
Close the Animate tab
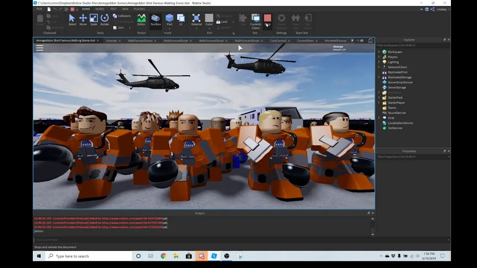(x=120, y=41)
